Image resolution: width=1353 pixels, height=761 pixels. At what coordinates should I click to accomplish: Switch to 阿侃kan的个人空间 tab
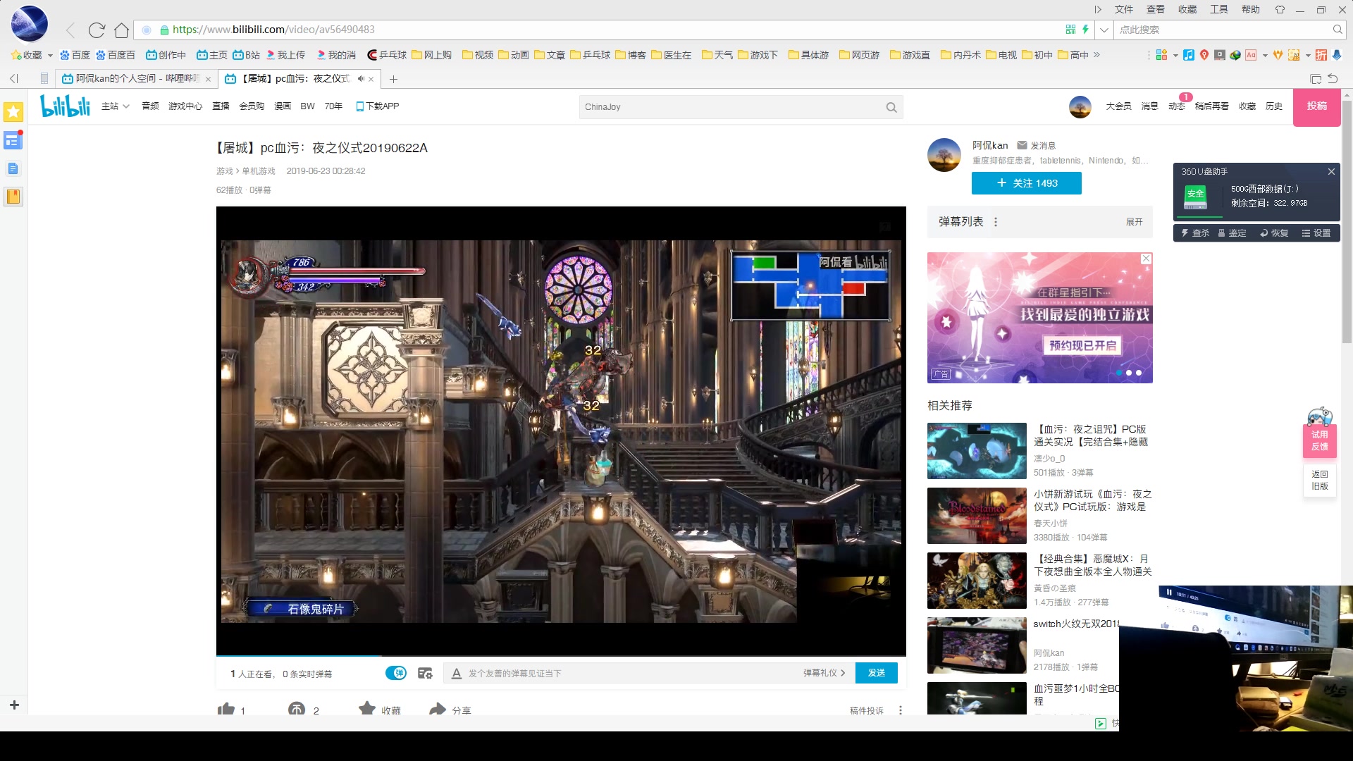tap(137, 79)
